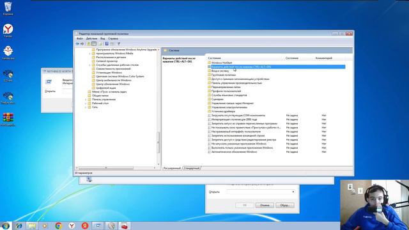
Task: Click the Отмена button in Run dialog
Action: click(x=265, y=206)
